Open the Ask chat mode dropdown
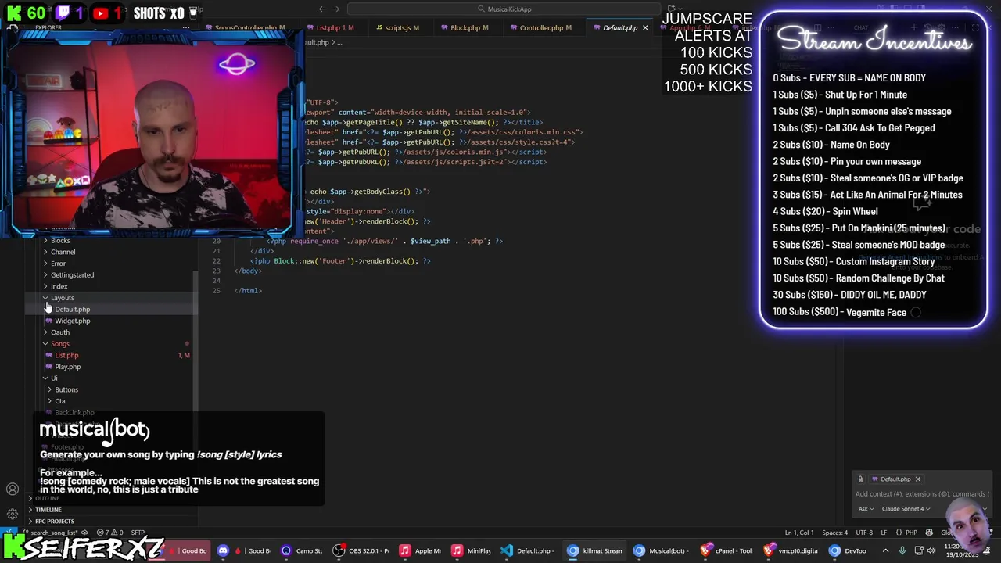This screenshot has width=1001, height=563. (866, 509)
